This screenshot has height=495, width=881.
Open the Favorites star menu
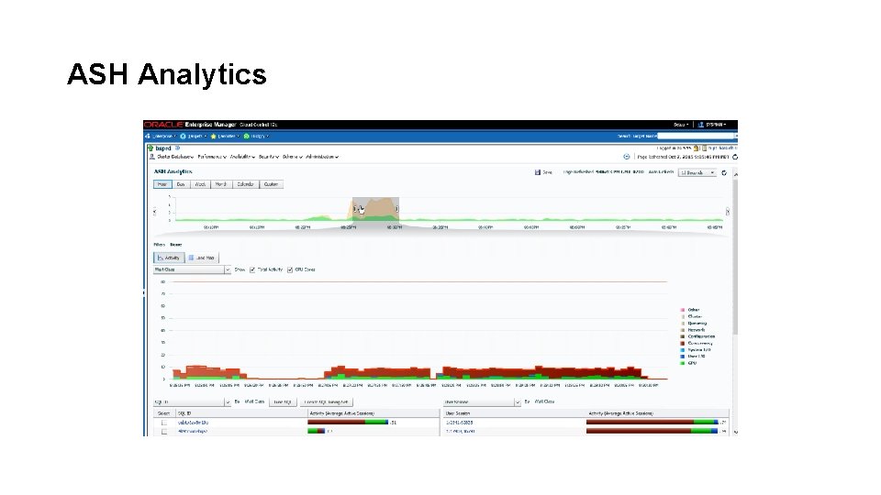214,137
